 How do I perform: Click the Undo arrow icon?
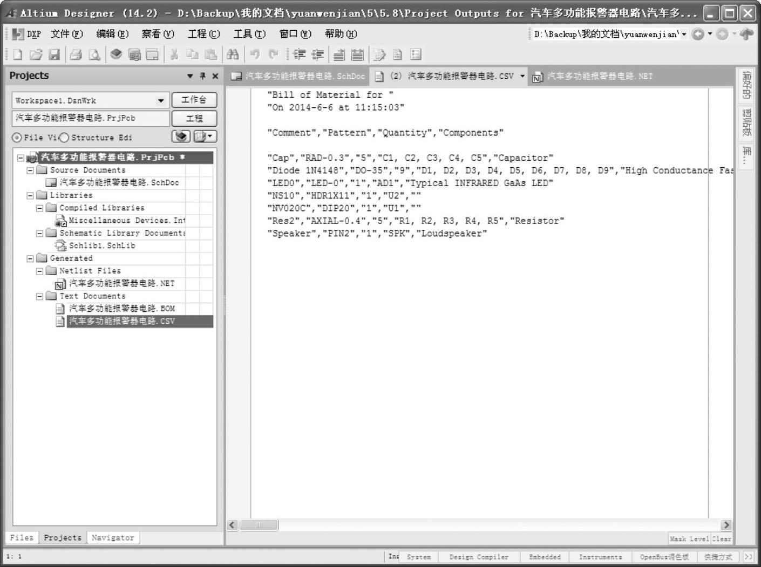tap(255, 54)
